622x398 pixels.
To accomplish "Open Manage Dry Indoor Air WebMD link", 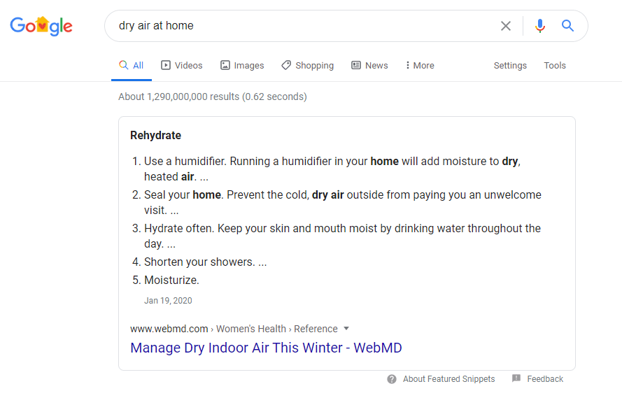I will (x=266, y=348).
